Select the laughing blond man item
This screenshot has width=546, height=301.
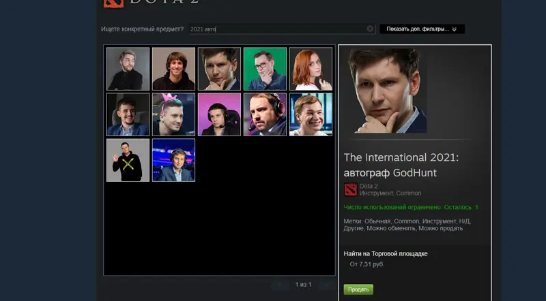tap(311, 114)
